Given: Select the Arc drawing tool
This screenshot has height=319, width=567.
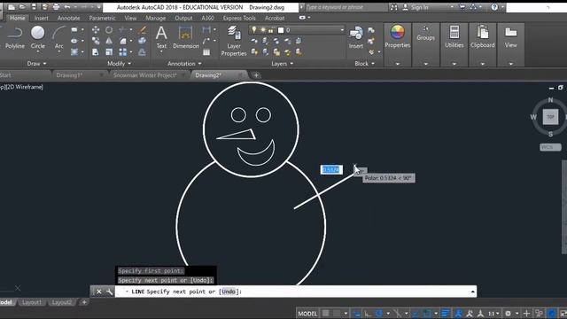Looking at the screenshot, I should 58,37.
